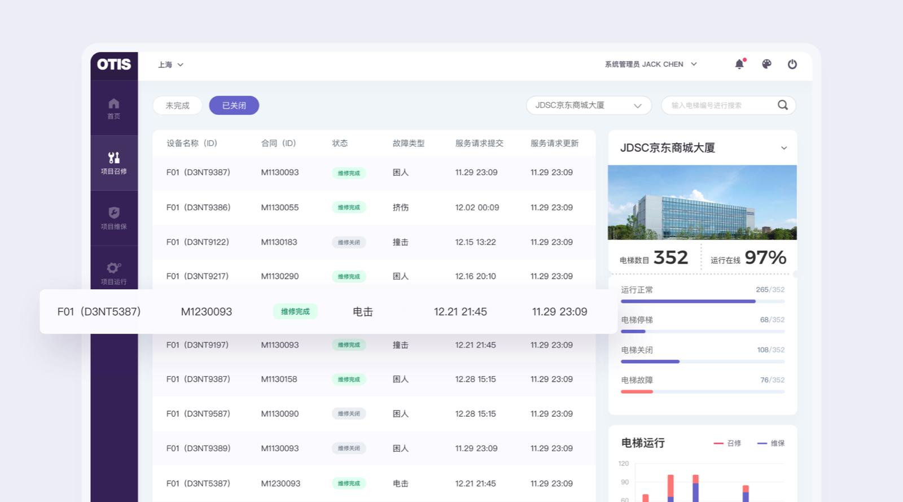
Task: Click submit time 12.15 13:22
Action: (x=475, y=242)
